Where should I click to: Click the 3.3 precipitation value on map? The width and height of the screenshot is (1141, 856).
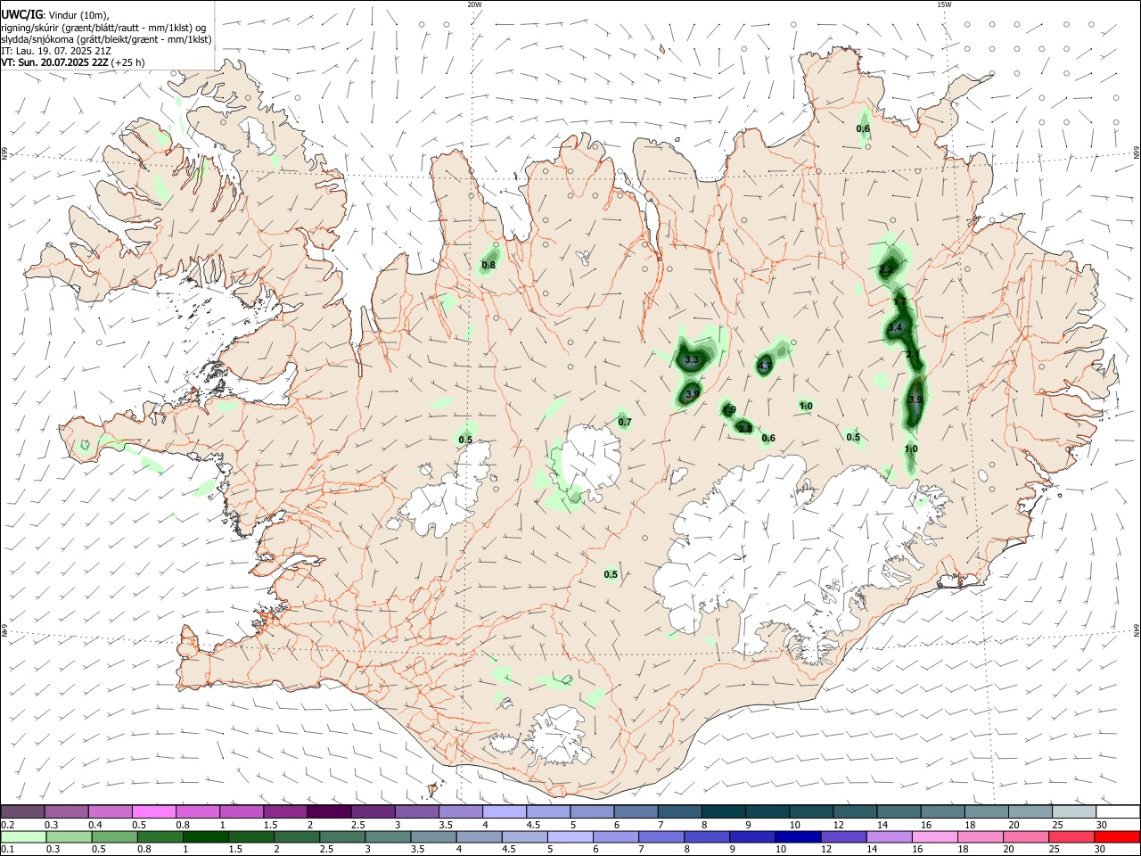click(x=692, y=360)
